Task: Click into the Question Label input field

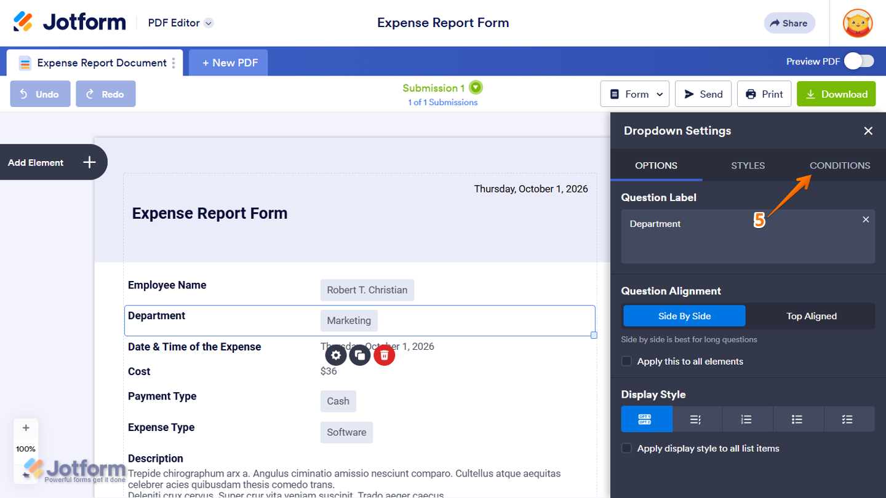Action: (748, 237)
